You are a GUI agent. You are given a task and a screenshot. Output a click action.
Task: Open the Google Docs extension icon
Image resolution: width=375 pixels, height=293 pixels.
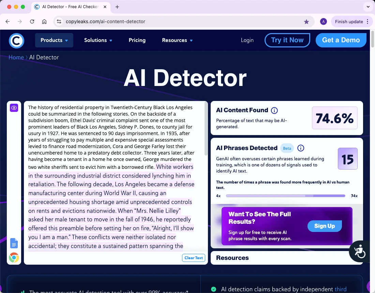tap(14, 243)
